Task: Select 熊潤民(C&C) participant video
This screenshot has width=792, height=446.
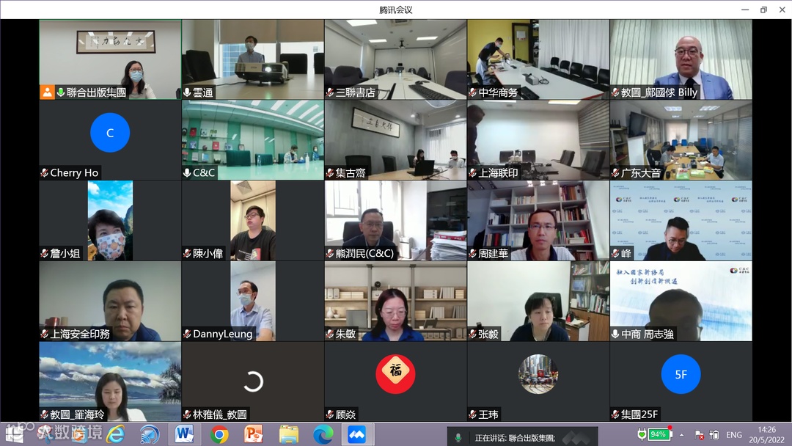Action: [x=395, y=221]
